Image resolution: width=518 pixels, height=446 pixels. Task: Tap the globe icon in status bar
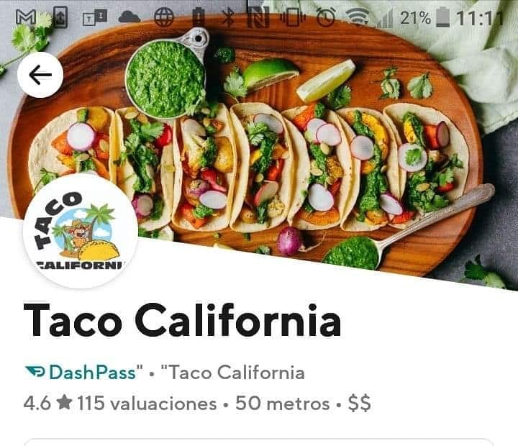tap(164, 17)
